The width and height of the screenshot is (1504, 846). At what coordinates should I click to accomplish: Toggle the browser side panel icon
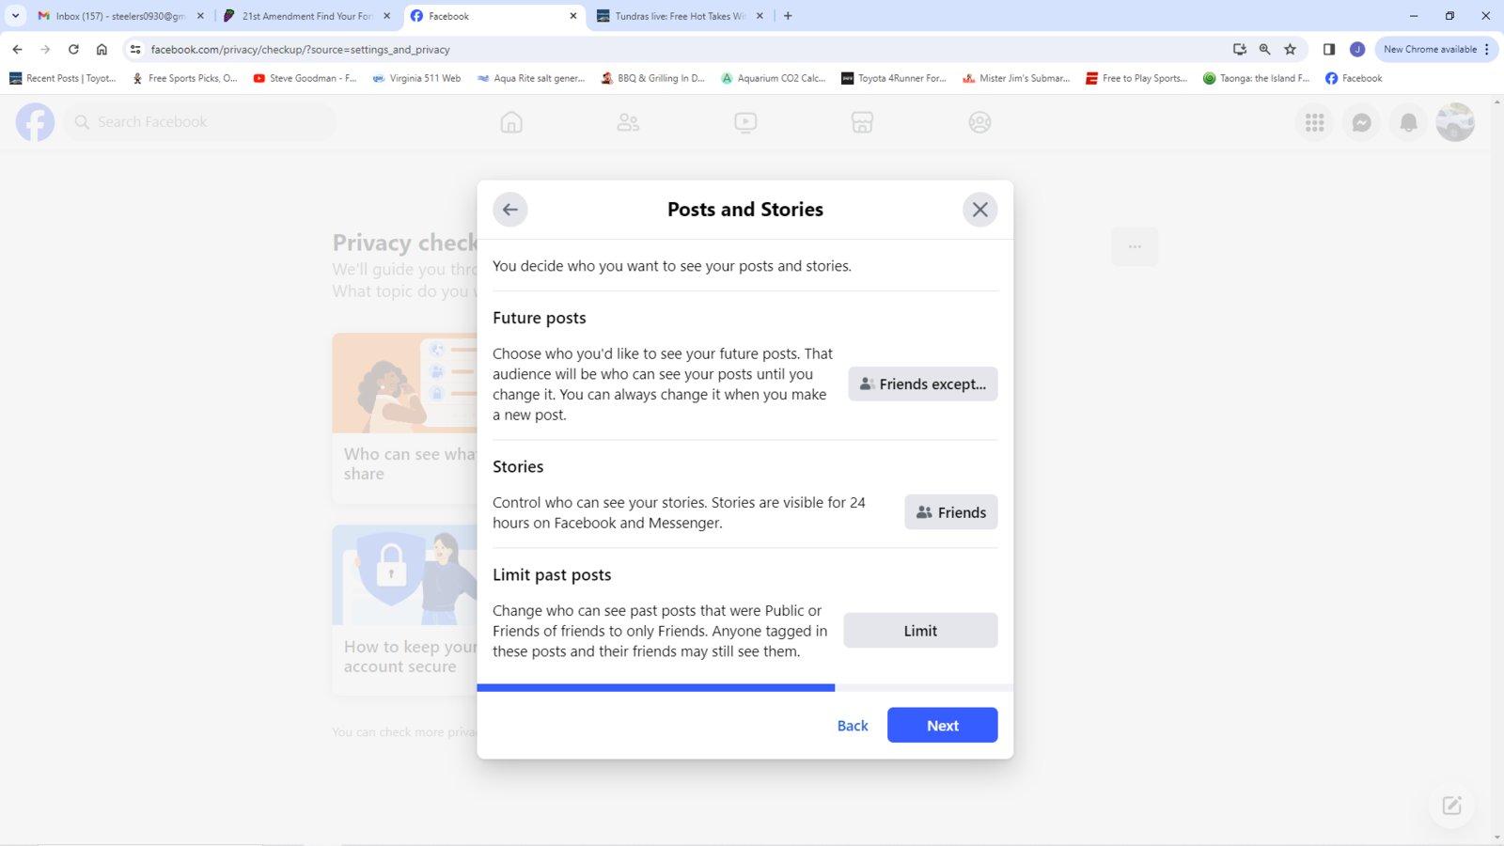coord(1329,49)
